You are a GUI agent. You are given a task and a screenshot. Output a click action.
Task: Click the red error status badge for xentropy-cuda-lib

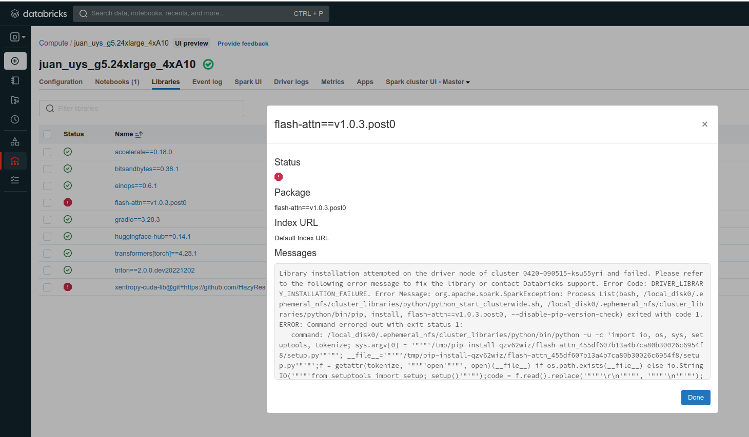68,287
